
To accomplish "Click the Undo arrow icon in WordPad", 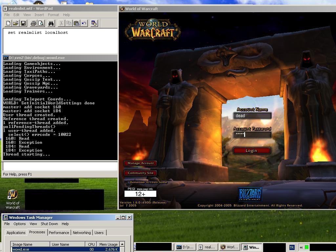I will (x=84, y=23).
